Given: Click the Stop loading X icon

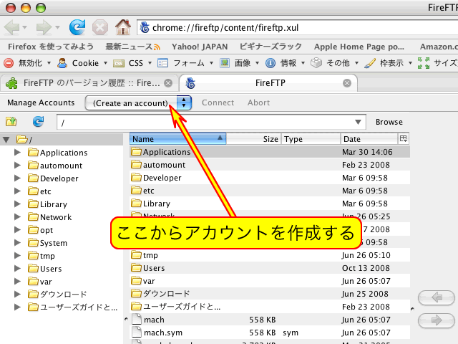Looking at the screenshot, I should [100, 27].
